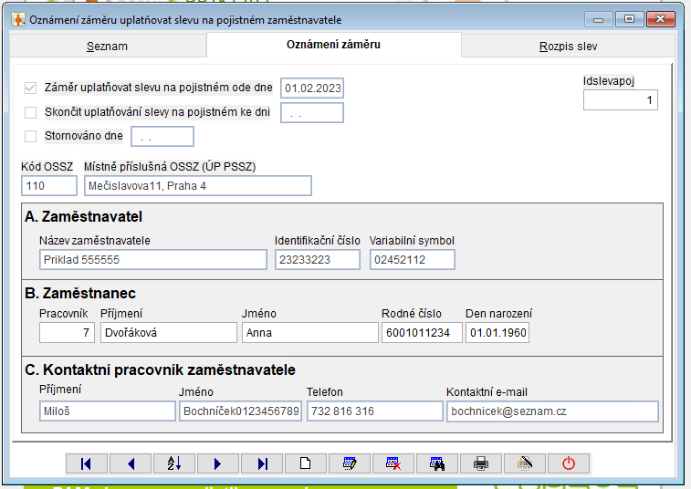
Task: Click 'C. Kontaktní pracovník zaměstnavatele' heading
Action: pyautogui.click(x=160, y=370)
